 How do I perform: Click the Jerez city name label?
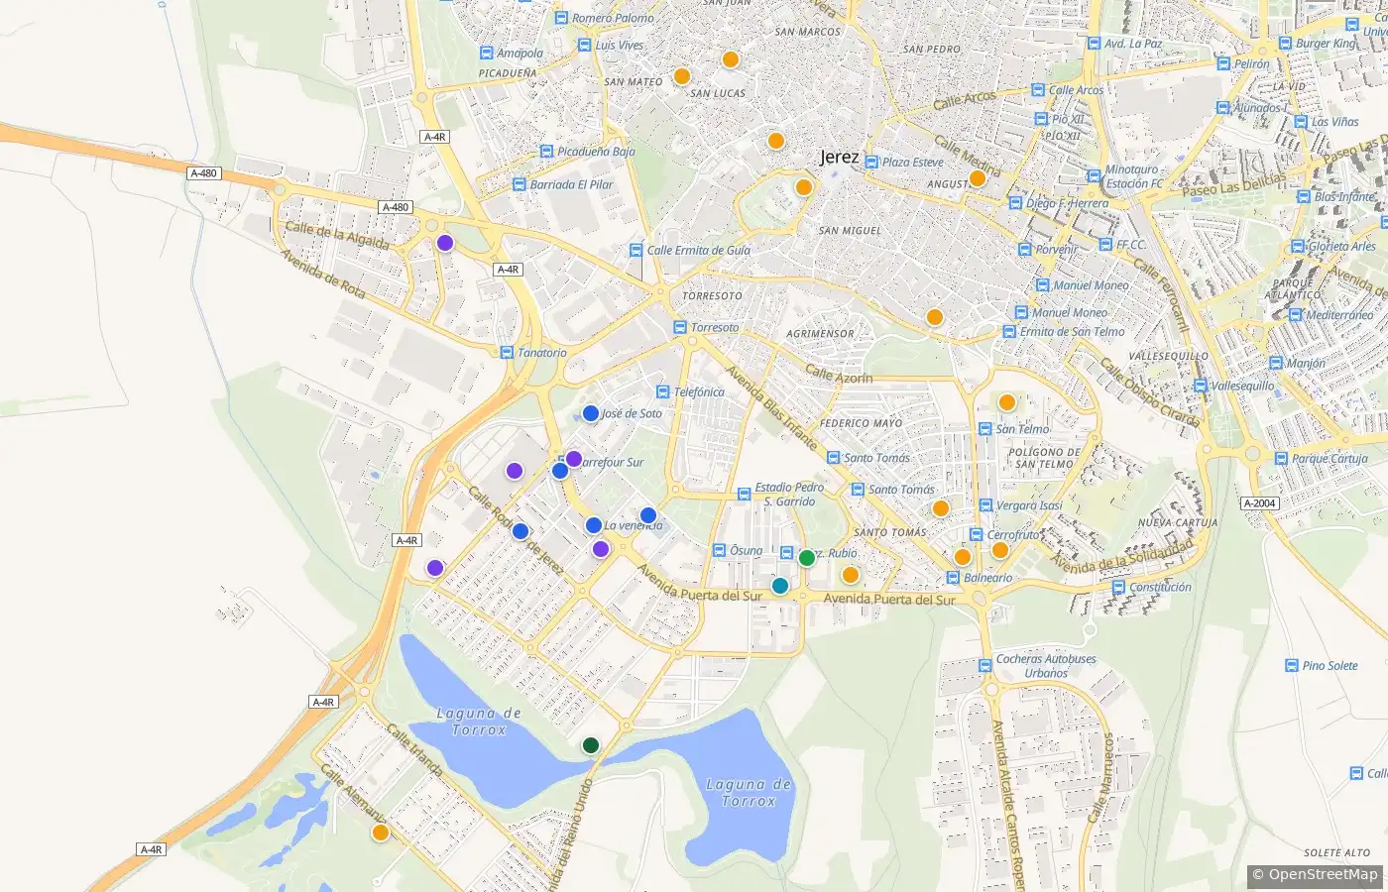(840, 157)
